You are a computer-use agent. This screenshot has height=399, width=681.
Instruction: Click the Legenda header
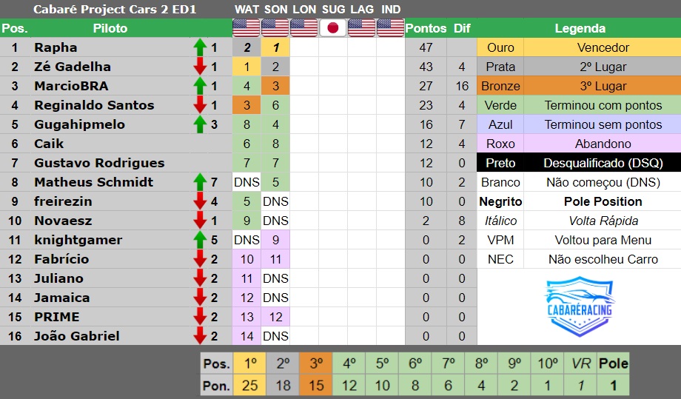coord(580,28)
